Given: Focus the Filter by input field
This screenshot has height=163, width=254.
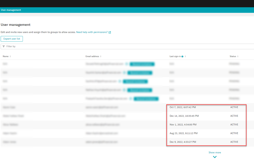Looking at the screenshot, I should click(127, 46).
